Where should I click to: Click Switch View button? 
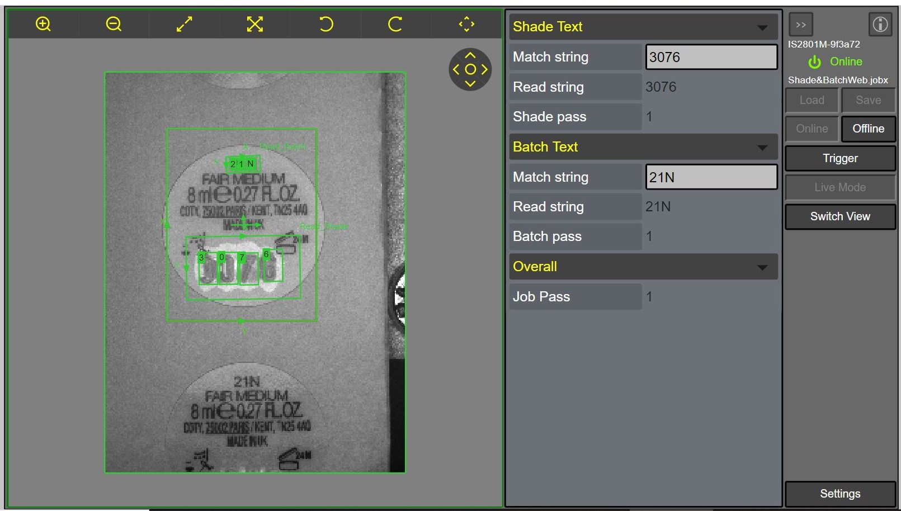coord(840,216)
